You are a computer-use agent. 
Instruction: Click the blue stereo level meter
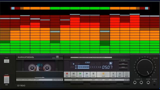point(83,67)
